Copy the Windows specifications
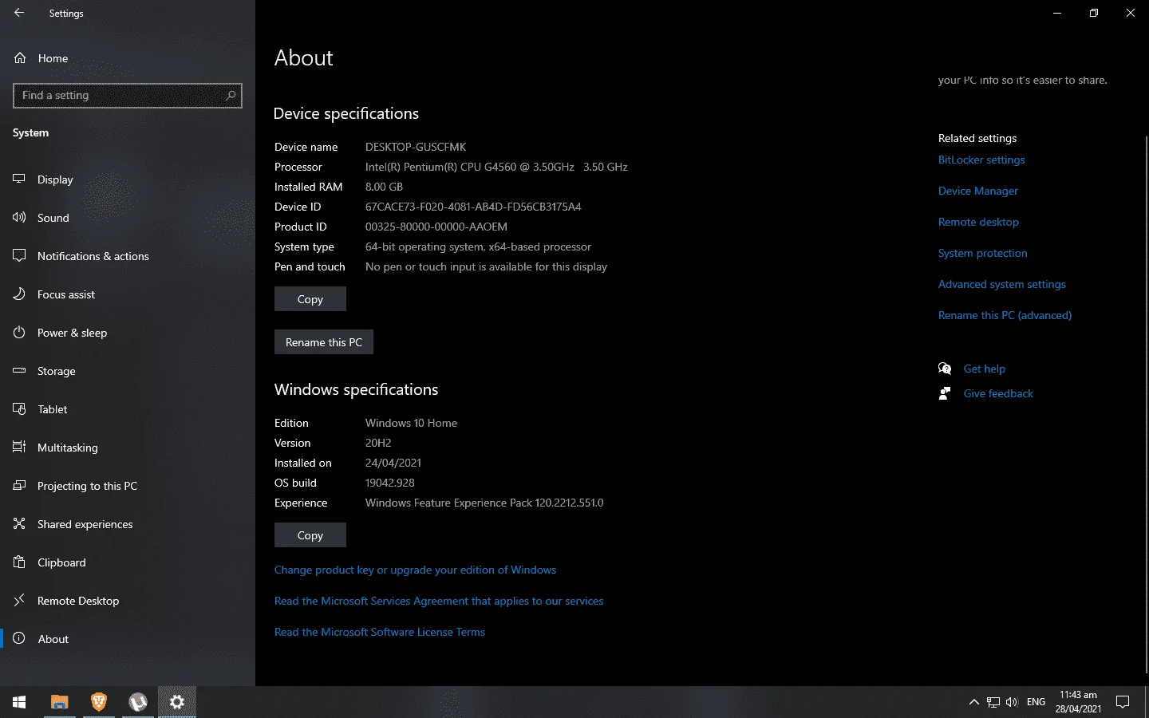Image resolution: width=1149 pixels, height=718 pixels. (x=310, y=535)
